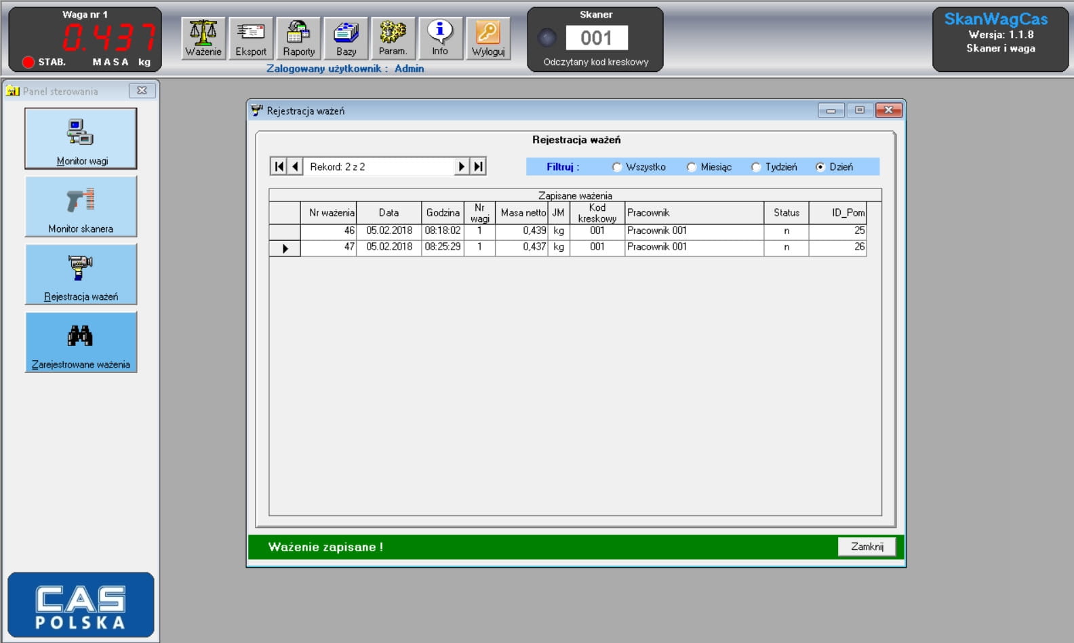This screenshot has width=1074, height=643.
Task: Open Param. settings gear icon
Action: tap(393, 38)
